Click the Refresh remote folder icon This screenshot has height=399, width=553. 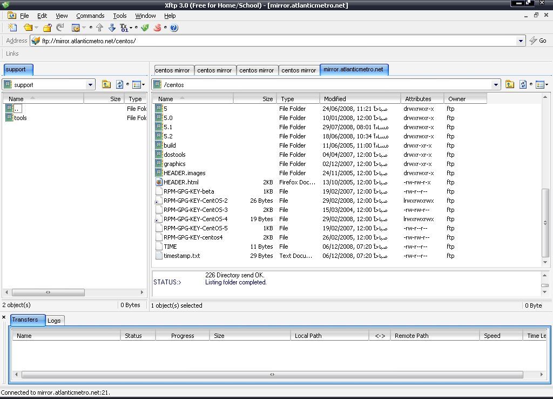(523, 84)
